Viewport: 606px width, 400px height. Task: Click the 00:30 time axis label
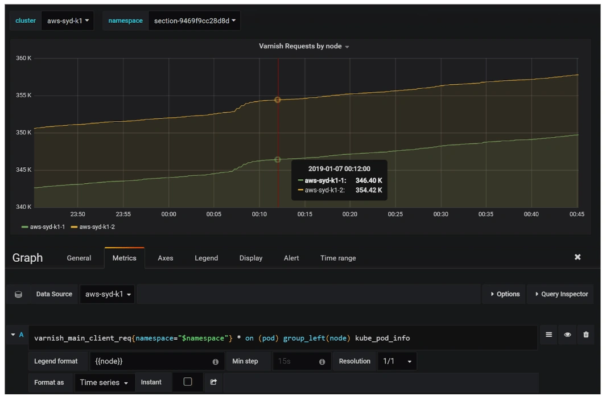440,214
